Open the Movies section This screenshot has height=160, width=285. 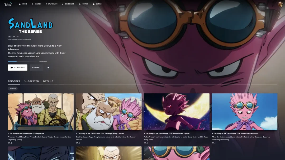(84, 4)
